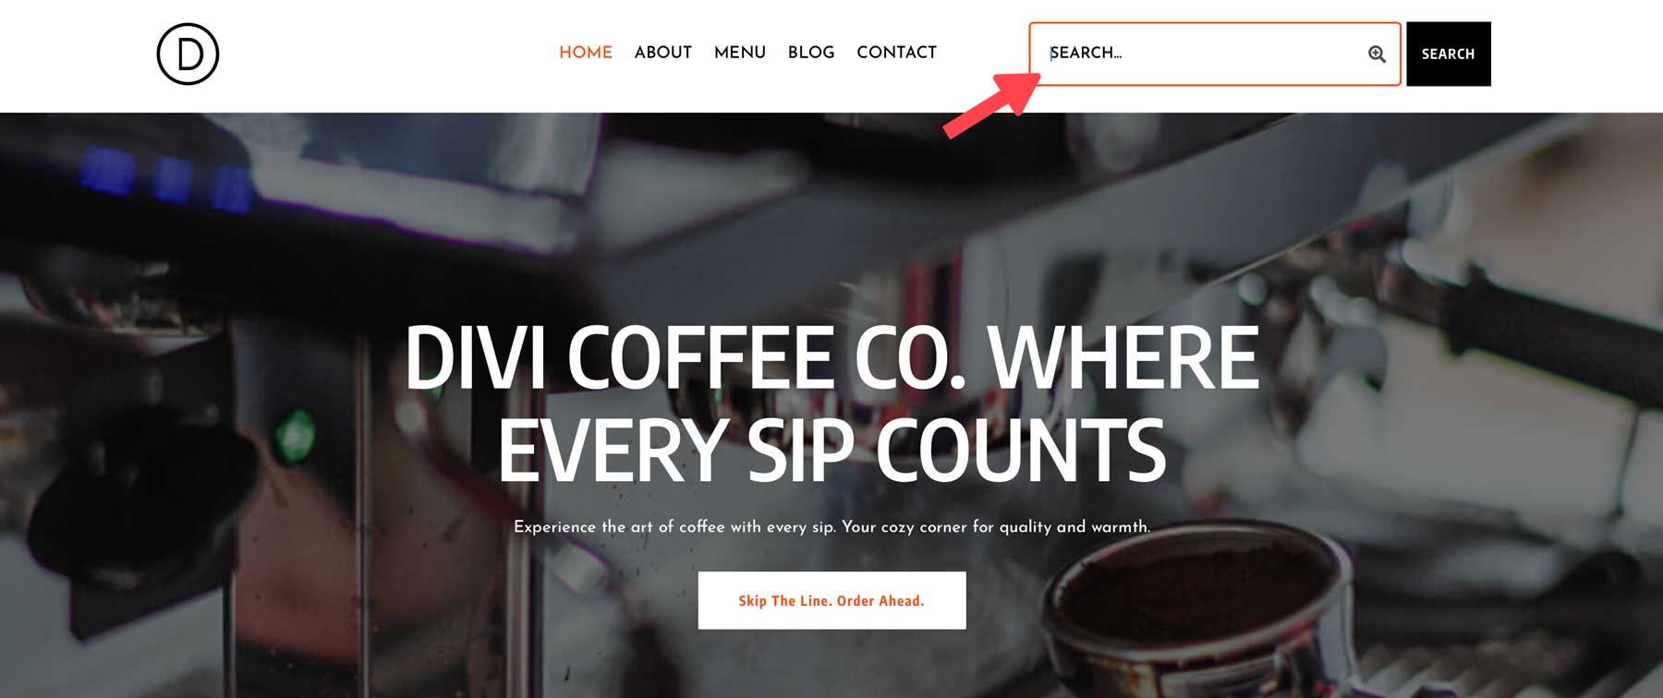Click the DIVI COFFEE CO. WHERE heading line

point(831,357)
